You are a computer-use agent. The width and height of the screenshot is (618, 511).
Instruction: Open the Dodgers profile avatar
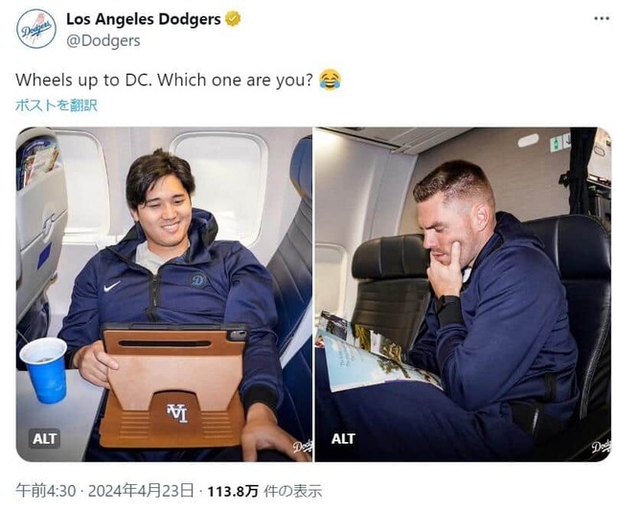pyautogui.click(x=36, y=29)
